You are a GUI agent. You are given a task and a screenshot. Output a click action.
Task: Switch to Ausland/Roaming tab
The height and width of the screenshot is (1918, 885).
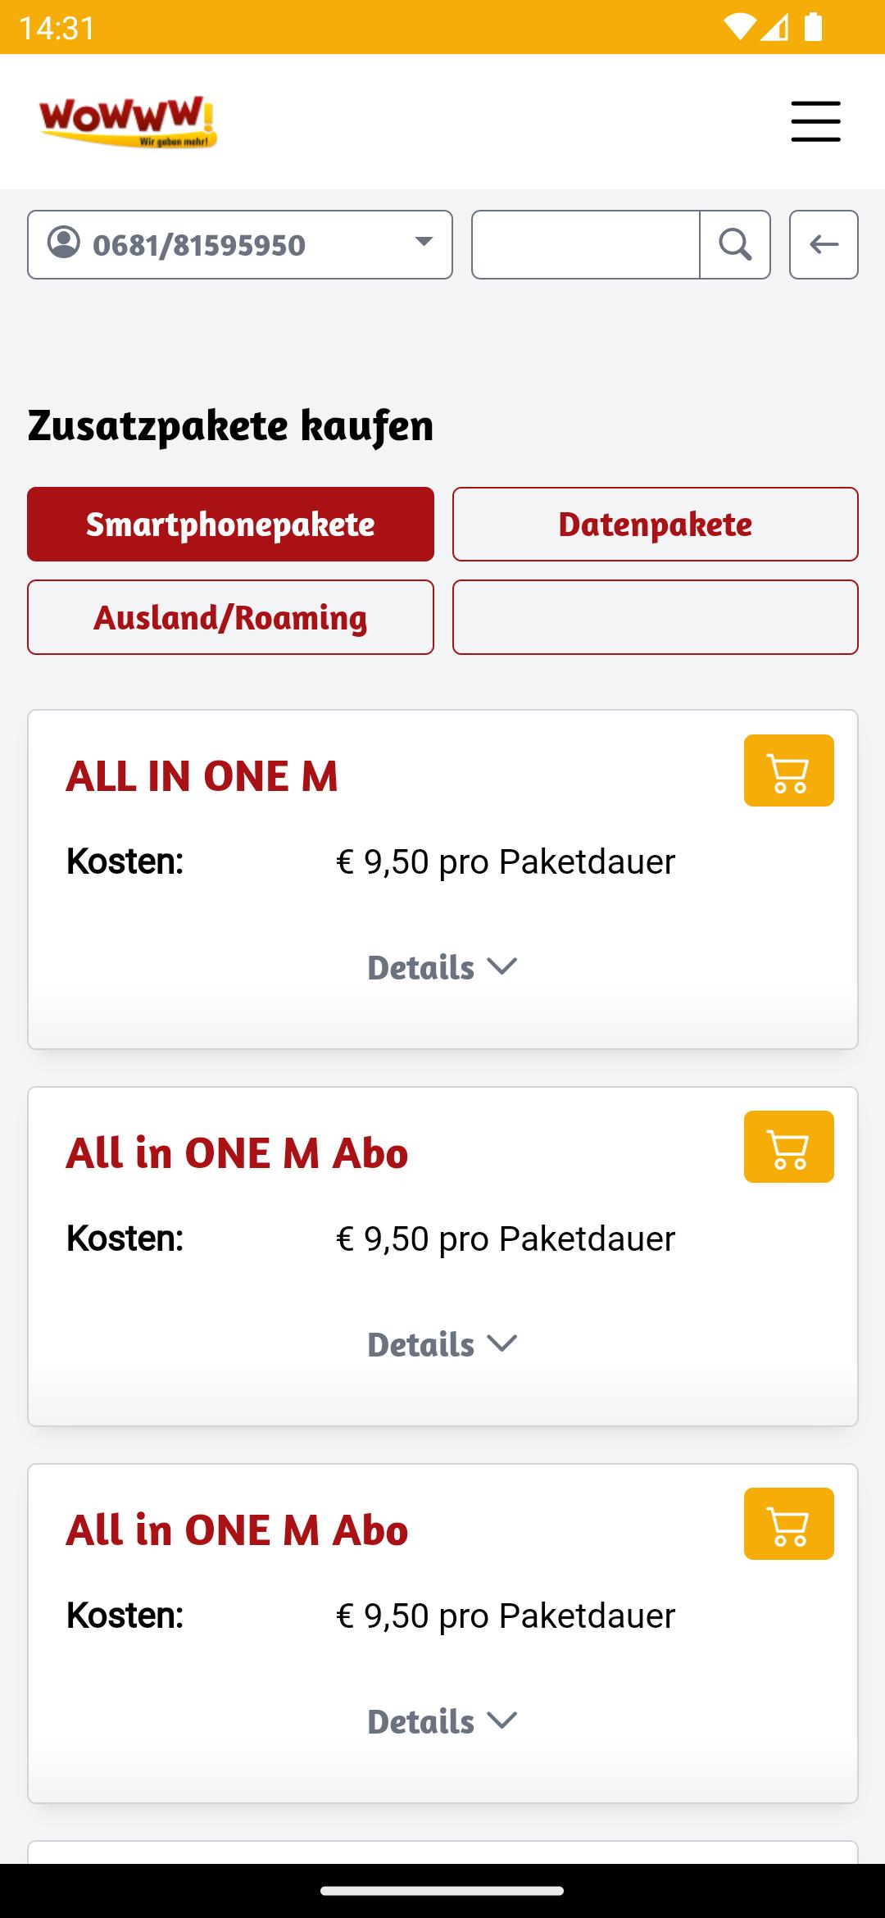pos(230,617)
